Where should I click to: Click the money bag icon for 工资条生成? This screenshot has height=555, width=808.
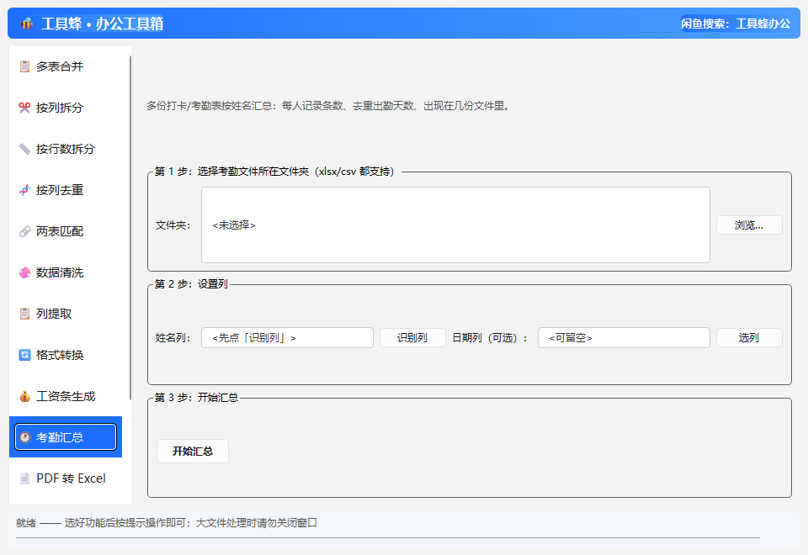pyautogui.click(x=24, y=396)
